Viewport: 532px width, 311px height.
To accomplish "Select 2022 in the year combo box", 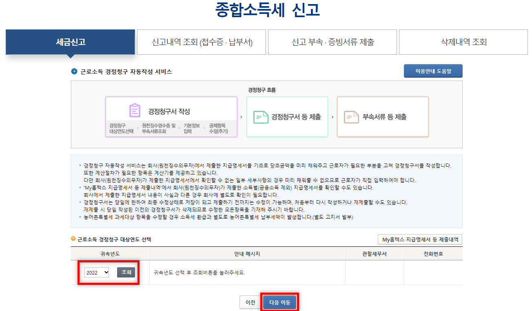I will 96,272.
